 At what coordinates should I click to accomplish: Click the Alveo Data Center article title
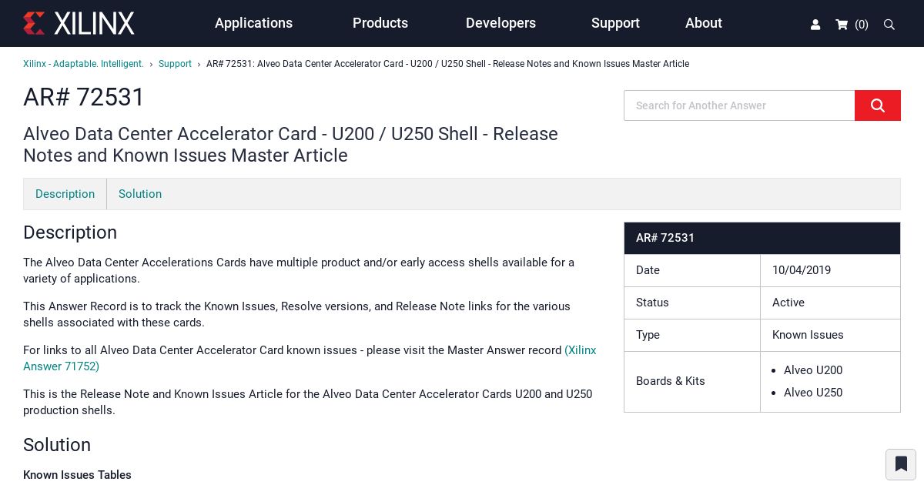291,145
